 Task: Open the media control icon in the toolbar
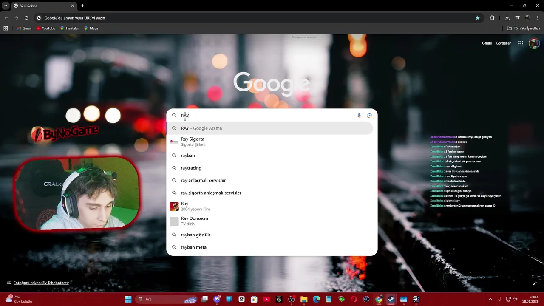click(x=517, y=18)
